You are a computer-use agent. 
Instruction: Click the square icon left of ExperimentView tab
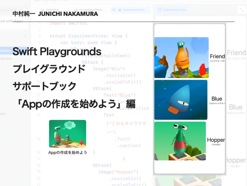114,10
